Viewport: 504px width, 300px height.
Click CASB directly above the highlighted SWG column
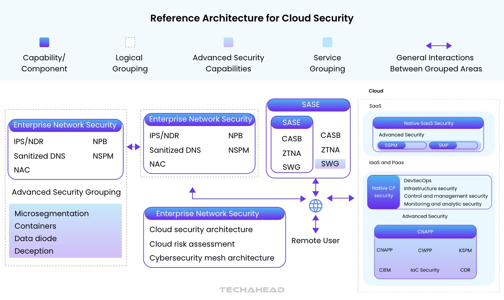click(331, 135)
